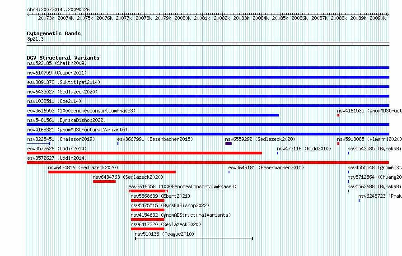Select nsv4161535 gnomAD label
Viewport: 402px width, 256px height.
(369, 111)
